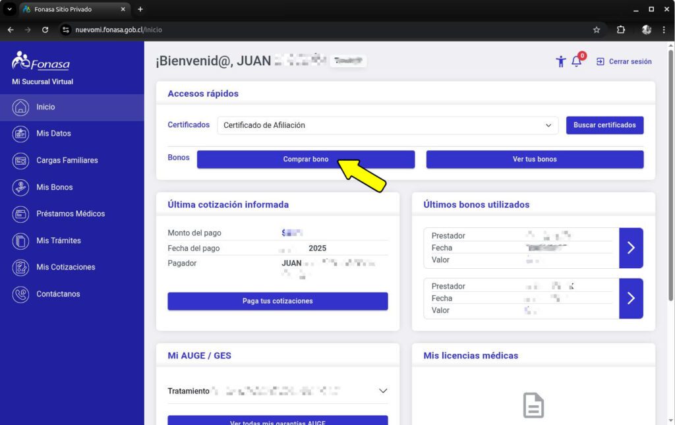Click the Mis licencias médicas heading
675x425 pixels.
click(471, 356)
